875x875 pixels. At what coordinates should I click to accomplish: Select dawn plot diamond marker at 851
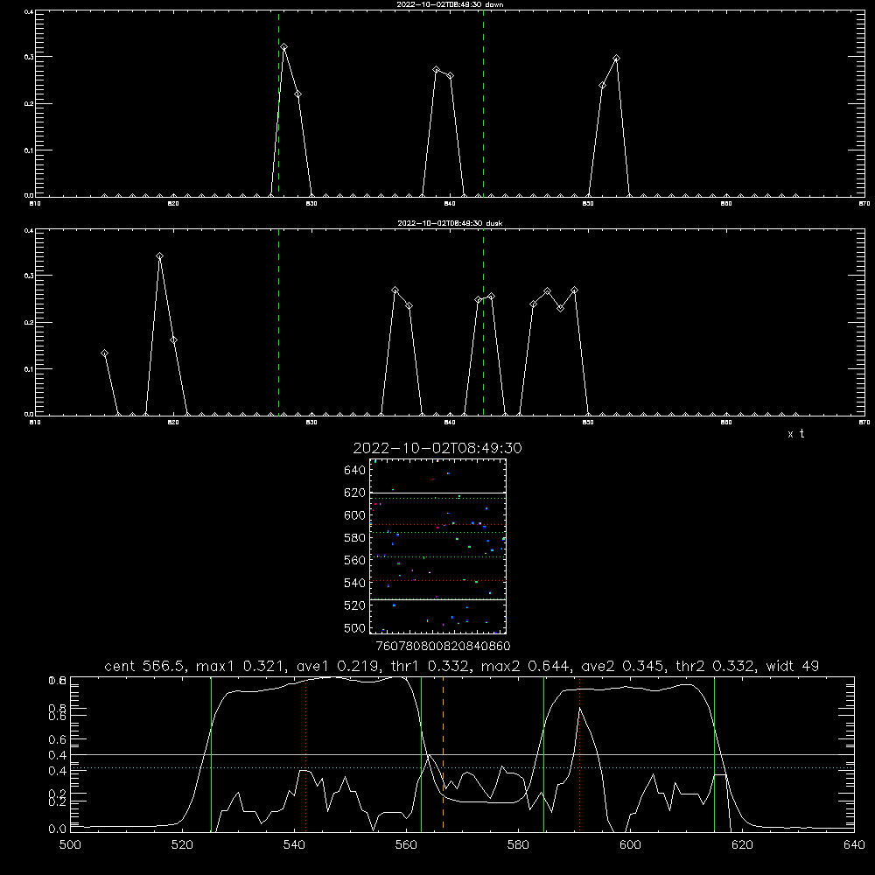(x=602, y=86)
